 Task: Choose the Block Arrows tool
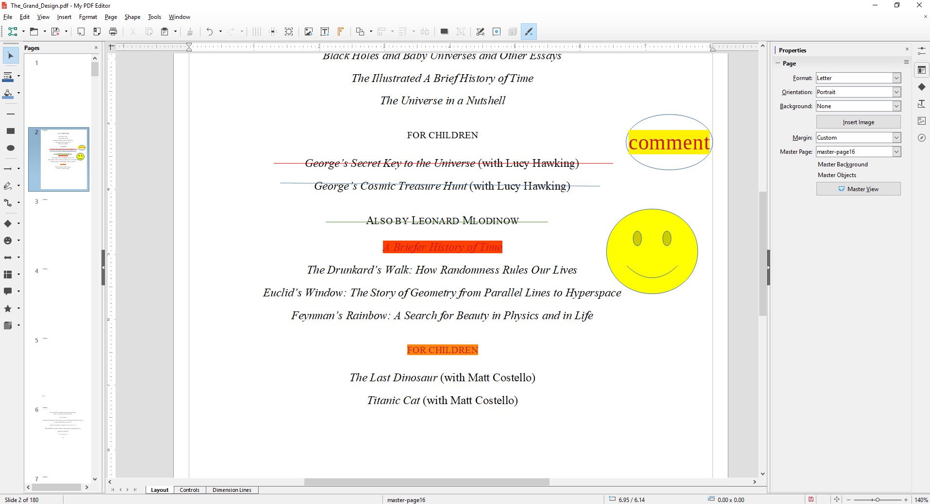[x=8, y=258]
